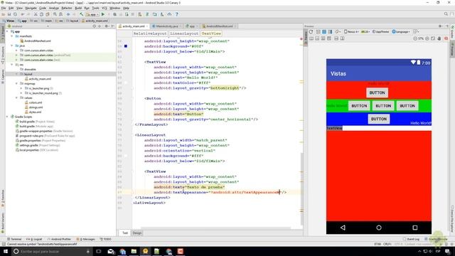Open the API 26 version dropdown
This screenshot has width=455, height=256.
pyautogui.click(x=365, y=31)
